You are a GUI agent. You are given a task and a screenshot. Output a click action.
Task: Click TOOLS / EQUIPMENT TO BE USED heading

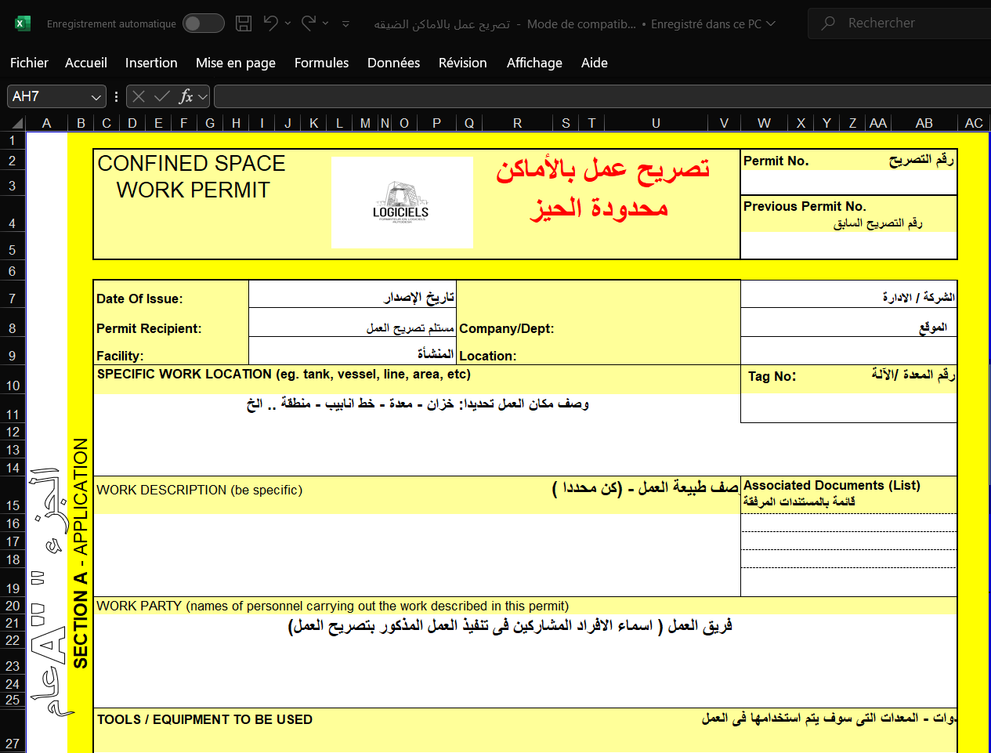[204, 719]
